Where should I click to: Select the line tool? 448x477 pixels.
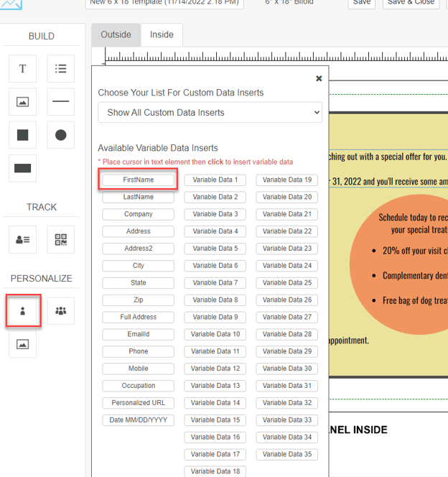coord(60,102)
